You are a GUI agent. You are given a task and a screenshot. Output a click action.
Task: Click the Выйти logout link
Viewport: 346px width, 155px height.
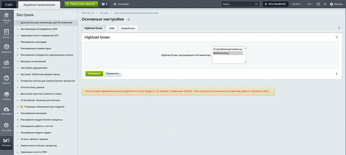[296, 4]
